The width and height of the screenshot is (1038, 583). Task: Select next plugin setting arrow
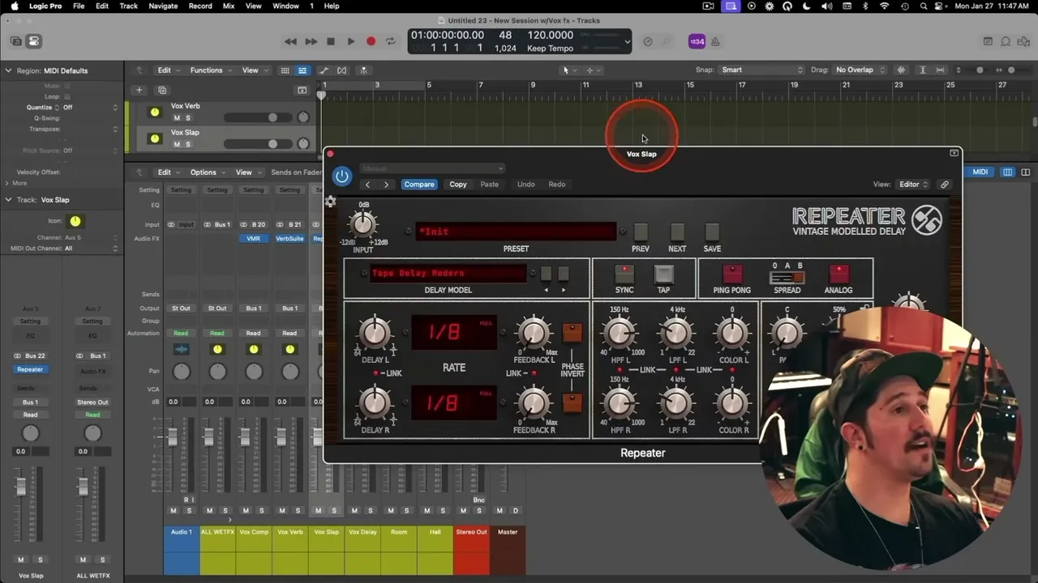tap(386, 185)
